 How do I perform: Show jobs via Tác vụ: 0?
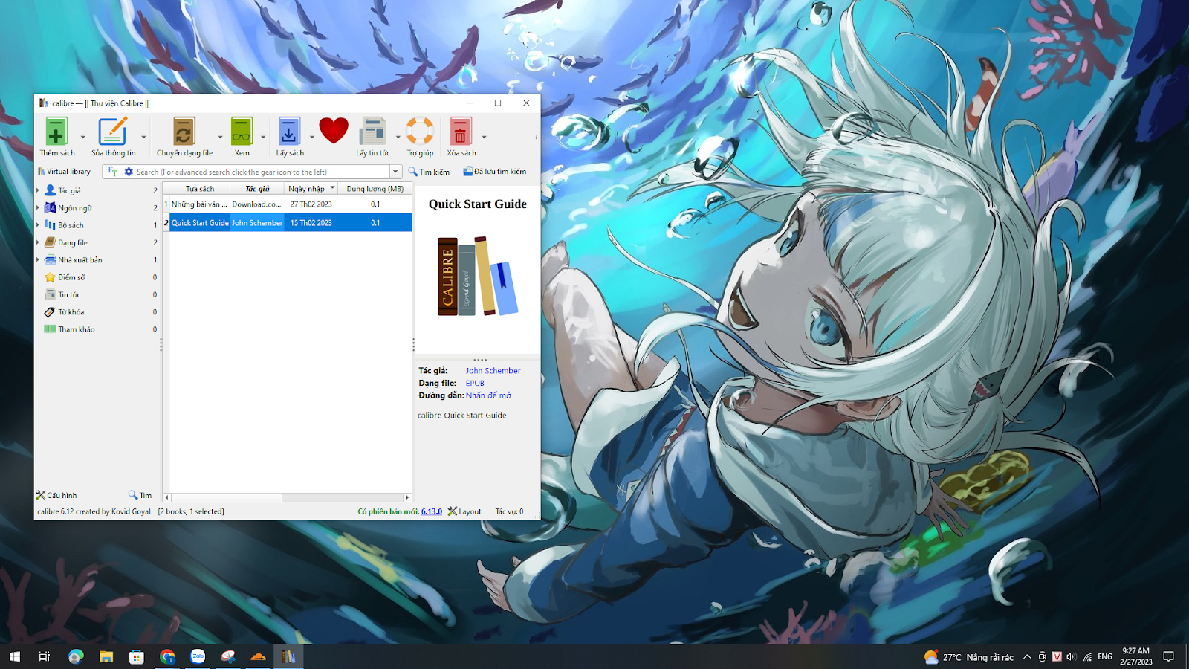pyautogui.click(x=510, y=511)
